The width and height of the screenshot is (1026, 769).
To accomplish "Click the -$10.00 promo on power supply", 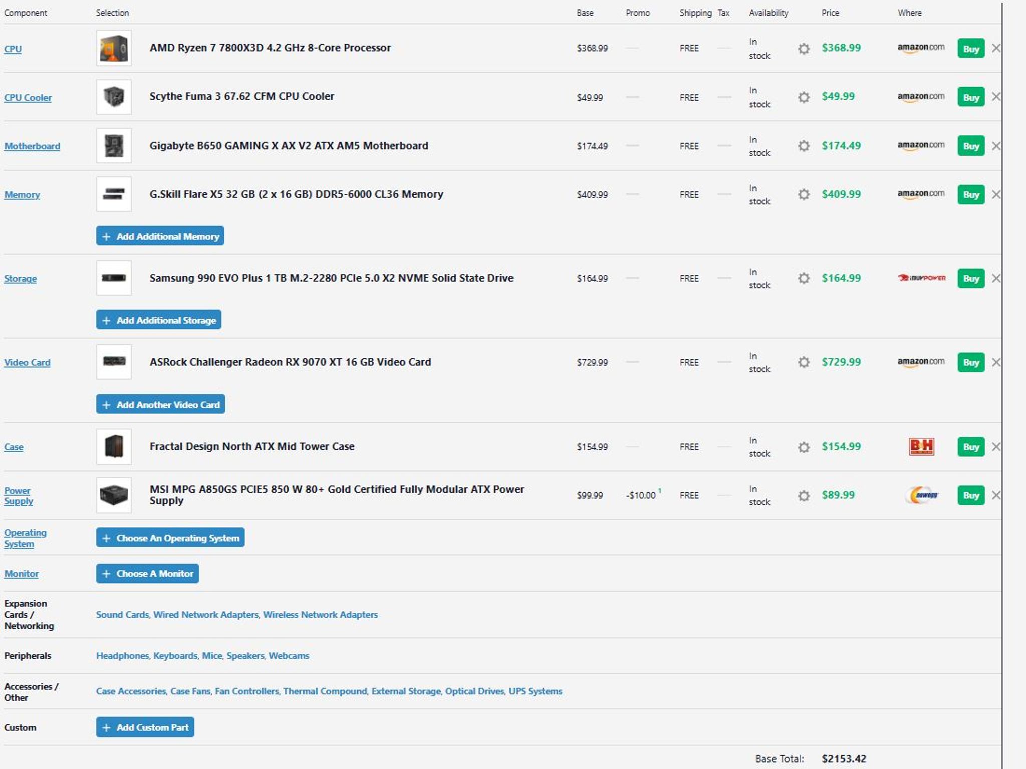I will [x=641, y=495].
